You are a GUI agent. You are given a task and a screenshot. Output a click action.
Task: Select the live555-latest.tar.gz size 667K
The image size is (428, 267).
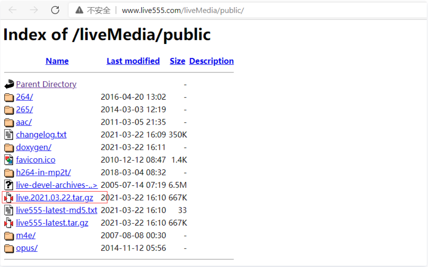[x=178, y=223]
